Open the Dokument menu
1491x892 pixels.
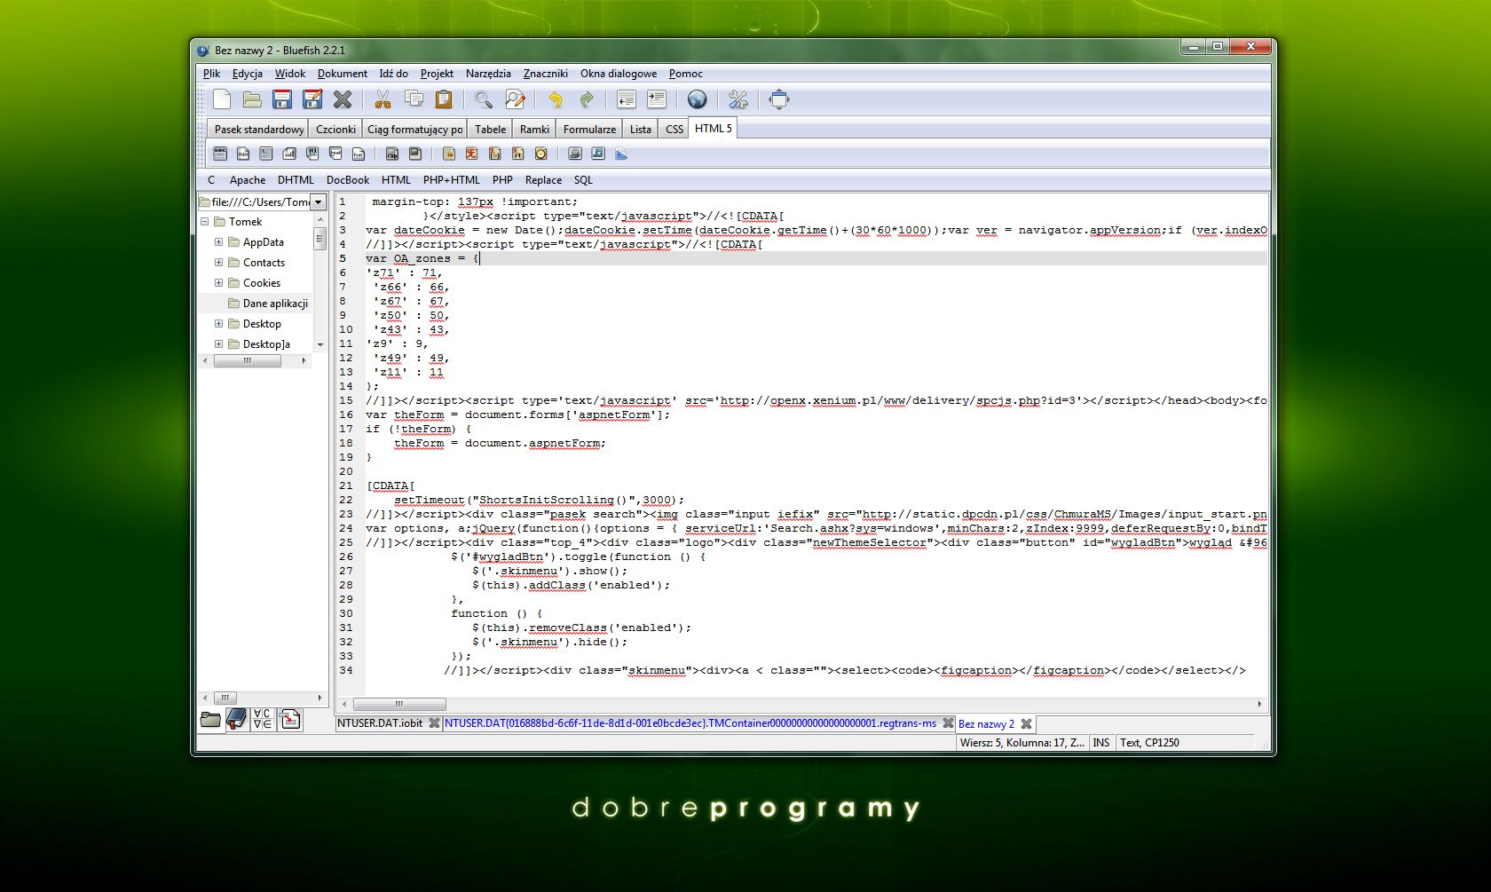click(x=343, y=74)
